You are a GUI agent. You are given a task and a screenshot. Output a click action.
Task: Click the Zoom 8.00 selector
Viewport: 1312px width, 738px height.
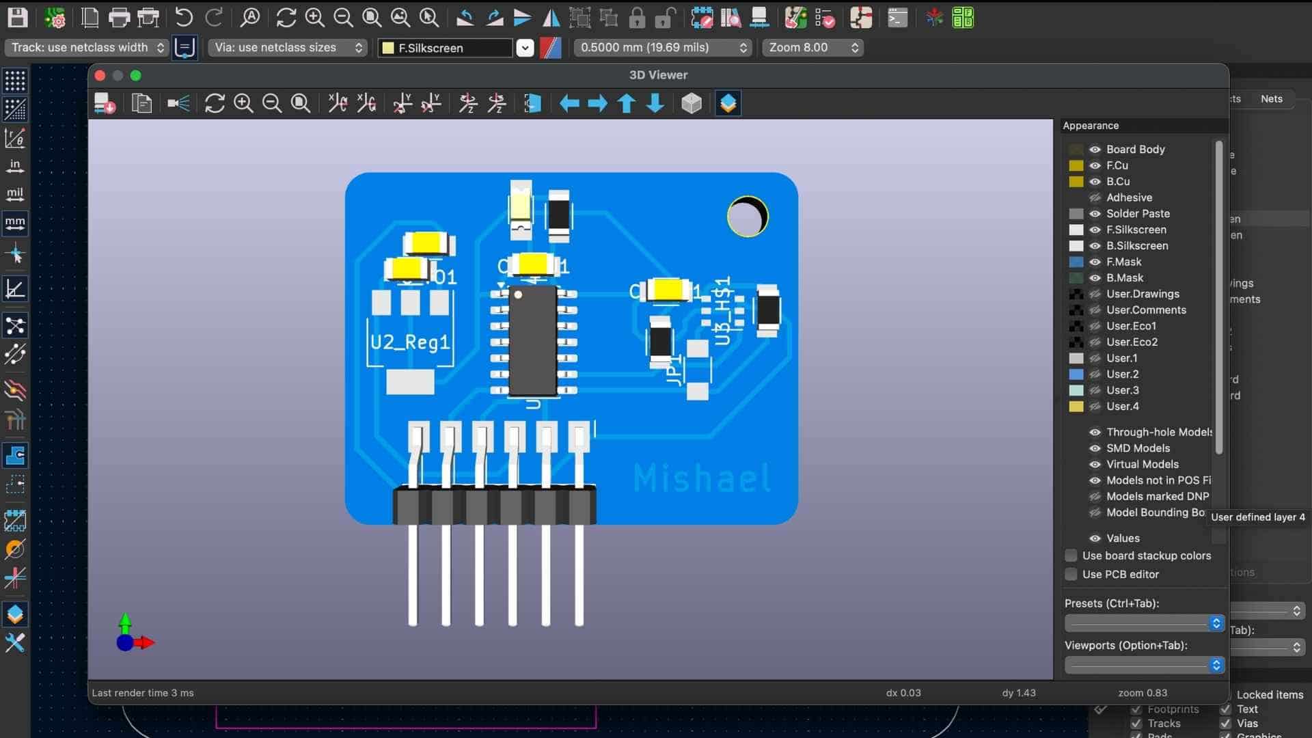click(x=812, y=48)
